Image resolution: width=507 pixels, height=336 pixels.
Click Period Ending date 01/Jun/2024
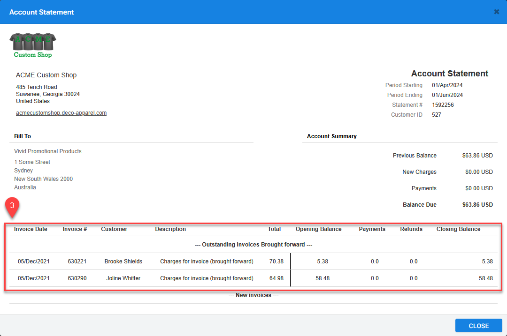pyautogui.click(x=447, y=95)
